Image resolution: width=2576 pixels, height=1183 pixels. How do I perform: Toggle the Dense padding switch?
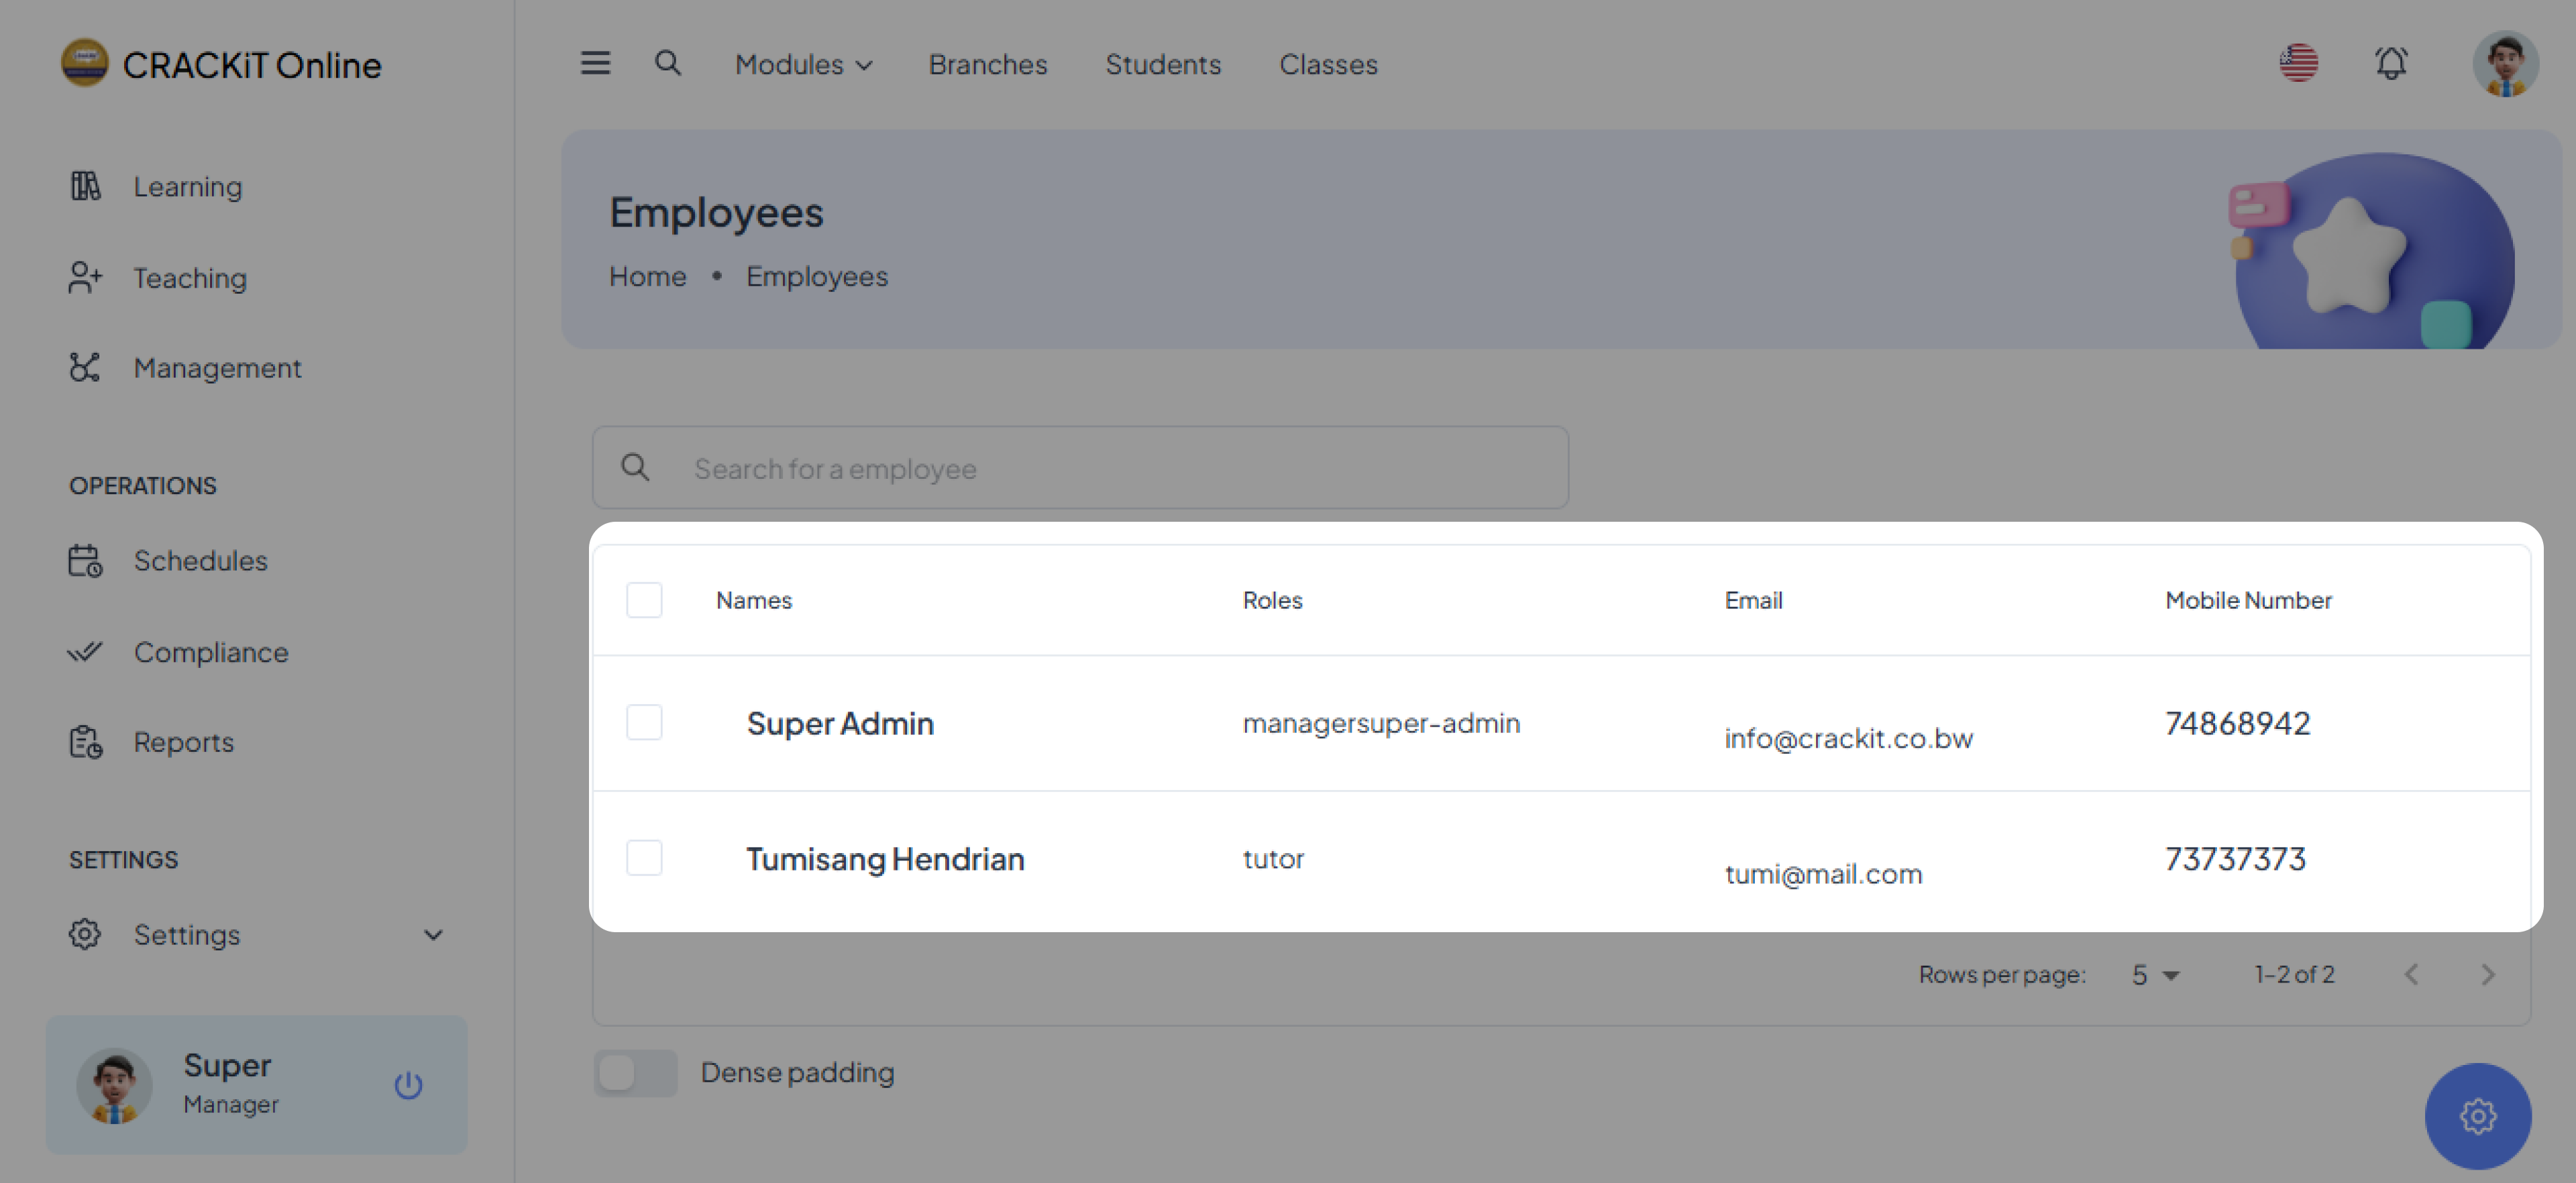coord(635,1073)
